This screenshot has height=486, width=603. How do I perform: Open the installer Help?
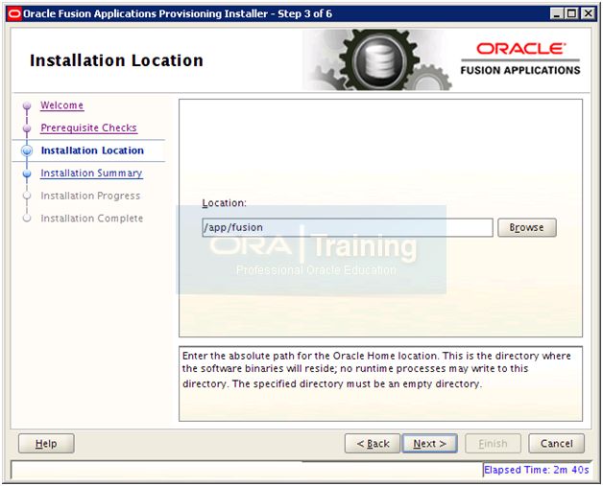pos(46,444)
